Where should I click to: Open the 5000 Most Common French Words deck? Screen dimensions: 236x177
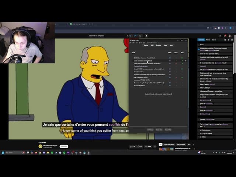click(x=145, y=58)
